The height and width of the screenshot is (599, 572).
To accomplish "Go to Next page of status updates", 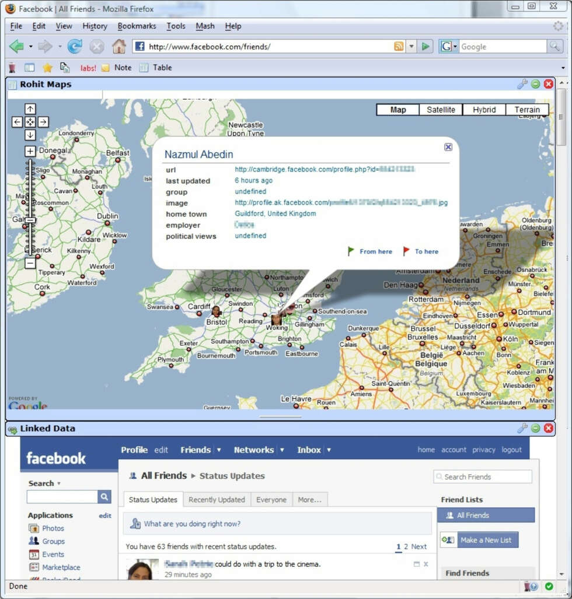I will [x=418, y=547].
